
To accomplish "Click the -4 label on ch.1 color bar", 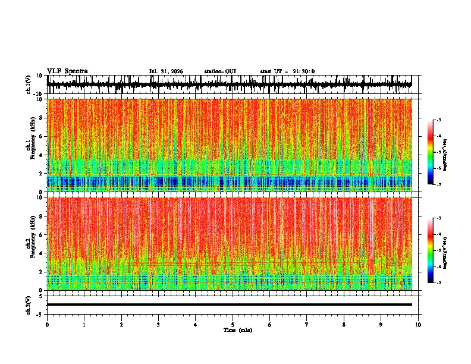I will (x=439, y=136).
